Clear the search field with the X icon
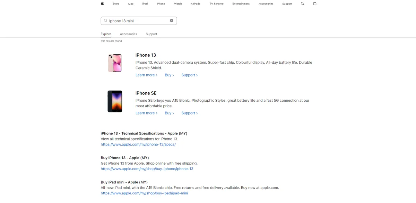 (x=172, y=21)
